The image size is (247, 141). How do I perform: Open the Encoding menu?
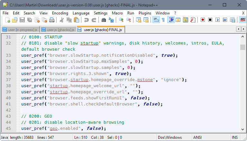click(x=60, y=13)
